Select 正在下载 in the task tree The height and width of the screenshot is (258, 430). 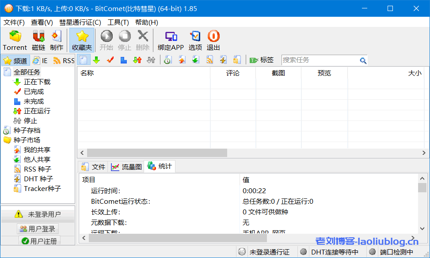[x=37, y=82]
